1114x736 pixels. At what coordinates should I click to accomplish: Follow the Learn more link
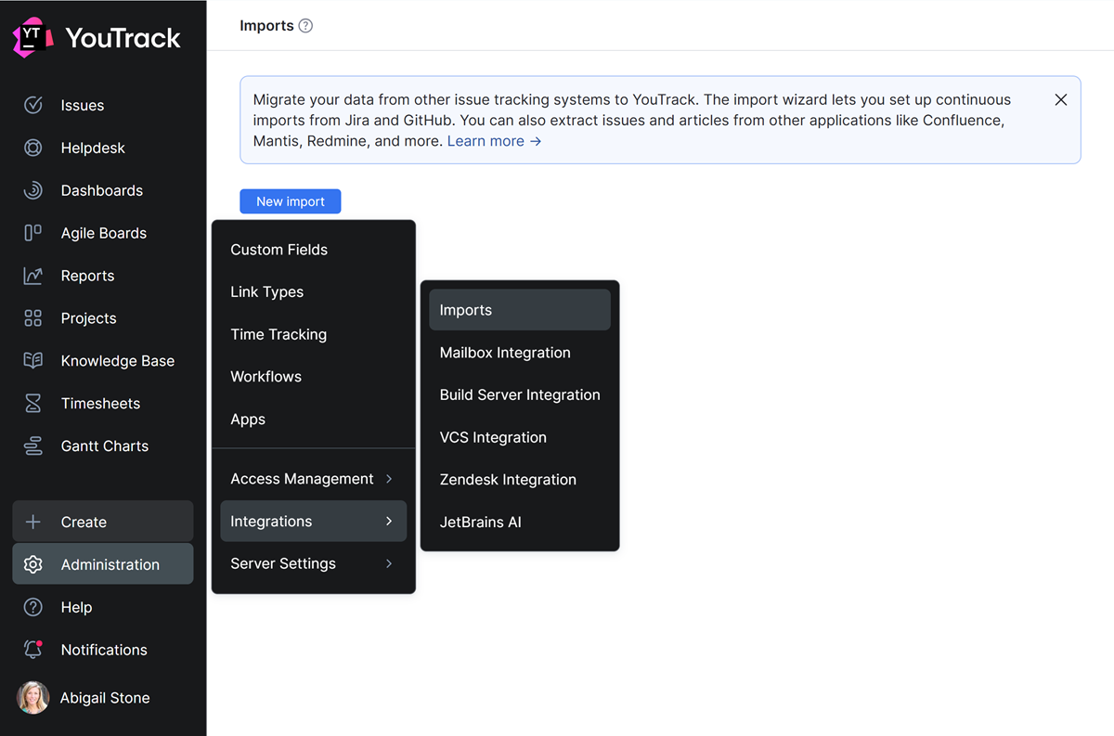click(x=494, y=141)
